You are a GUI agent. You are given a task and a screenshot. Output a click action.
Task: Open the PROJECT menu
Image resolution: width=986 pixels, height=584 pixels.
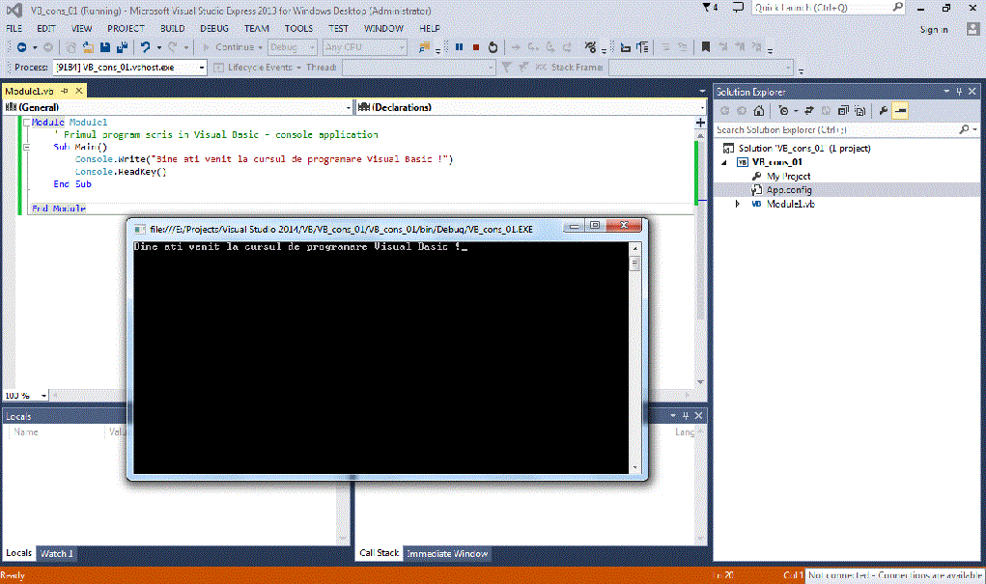(x=126, y=28)
